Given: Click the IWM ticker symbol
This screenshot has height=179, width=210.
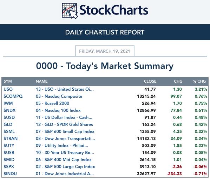Looking at the screenshot, I should point(8,103).
